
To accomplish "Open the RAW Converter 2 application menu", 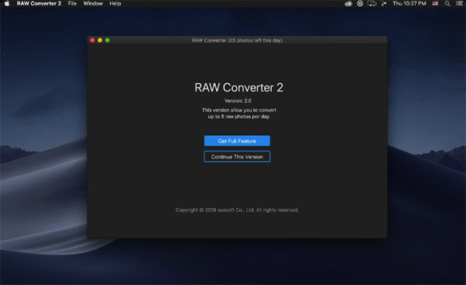I will pos(39,4).
